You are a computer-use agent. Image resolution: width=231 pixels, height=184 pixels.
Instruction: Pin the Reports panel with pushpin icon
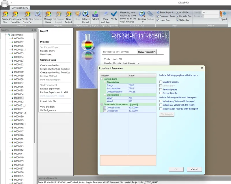pos(32,30)
